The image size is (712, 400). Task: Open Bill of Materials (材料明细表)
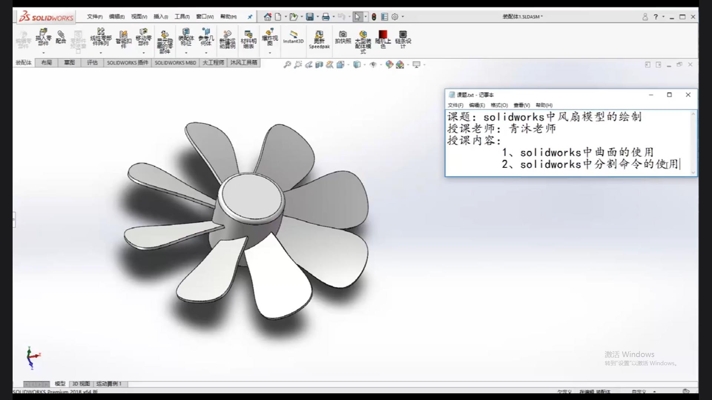pos(248,39)
